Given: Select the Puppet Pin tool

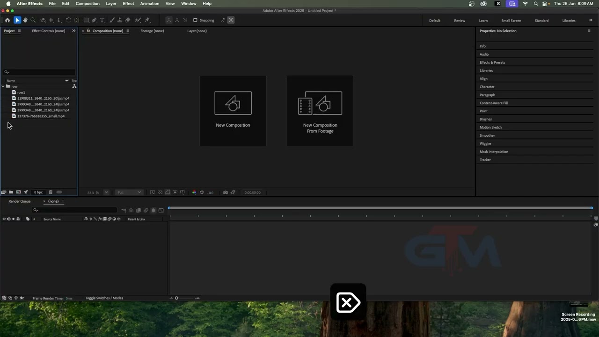Looking at the screenshot, I should click(x=147, y=20).
